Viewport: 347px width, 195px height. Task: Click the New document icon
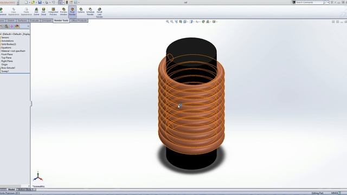click(x=26, y=2)
